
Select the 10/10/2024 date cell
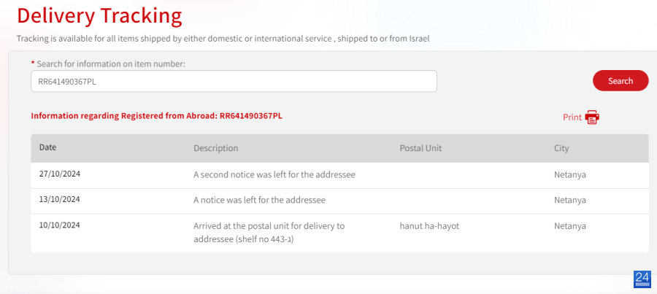tap(60, 225)
